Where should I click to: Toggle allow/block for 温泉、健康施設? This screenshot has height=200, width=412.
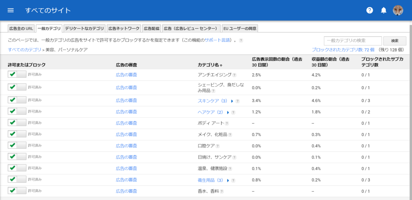click(17, 168)
